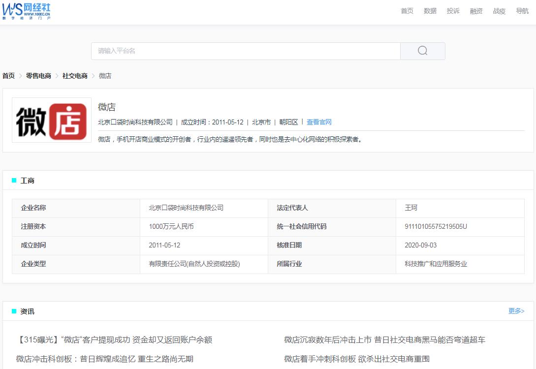Open the 战疫 navigation item
The image size is (536, 369).
point(499,11)
